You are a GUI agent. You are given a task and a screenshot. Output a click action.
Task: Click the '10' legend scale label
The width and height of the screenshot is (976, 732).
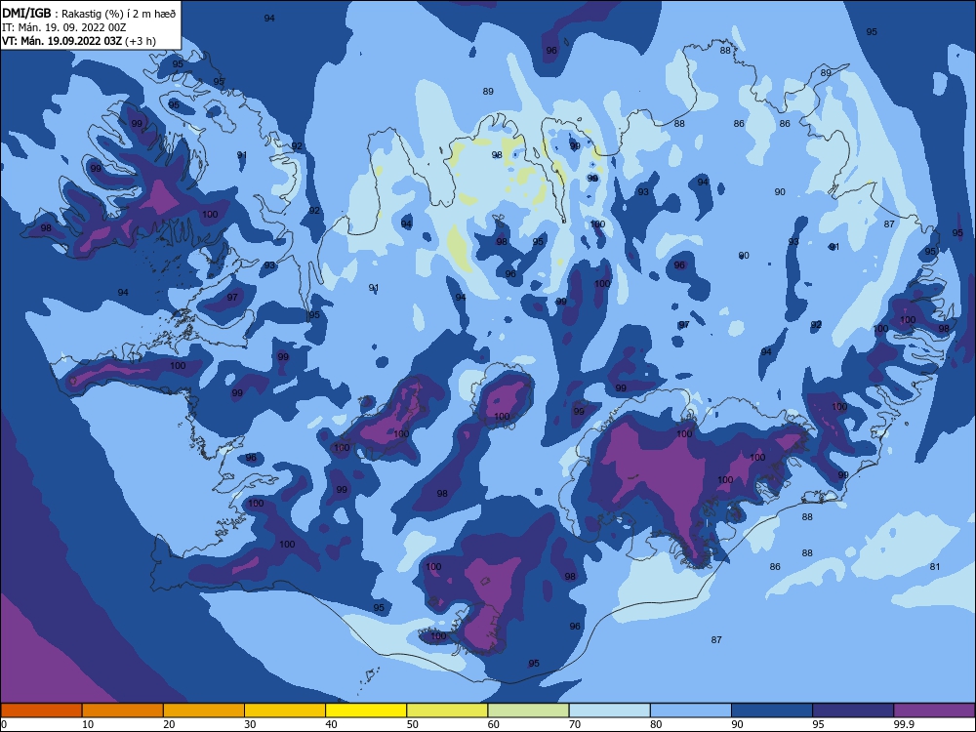click(88, 724)
